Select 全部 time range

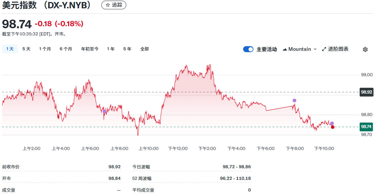(144, 49)
